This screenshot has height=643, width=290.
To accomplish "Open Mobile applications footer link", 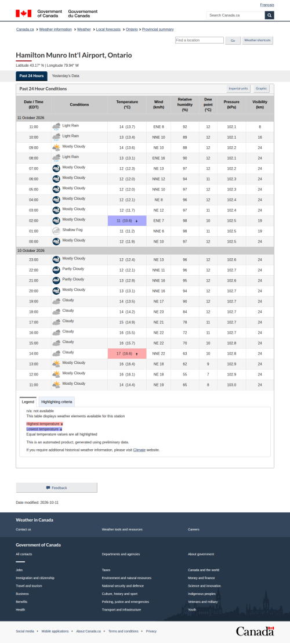I will 55,631.
